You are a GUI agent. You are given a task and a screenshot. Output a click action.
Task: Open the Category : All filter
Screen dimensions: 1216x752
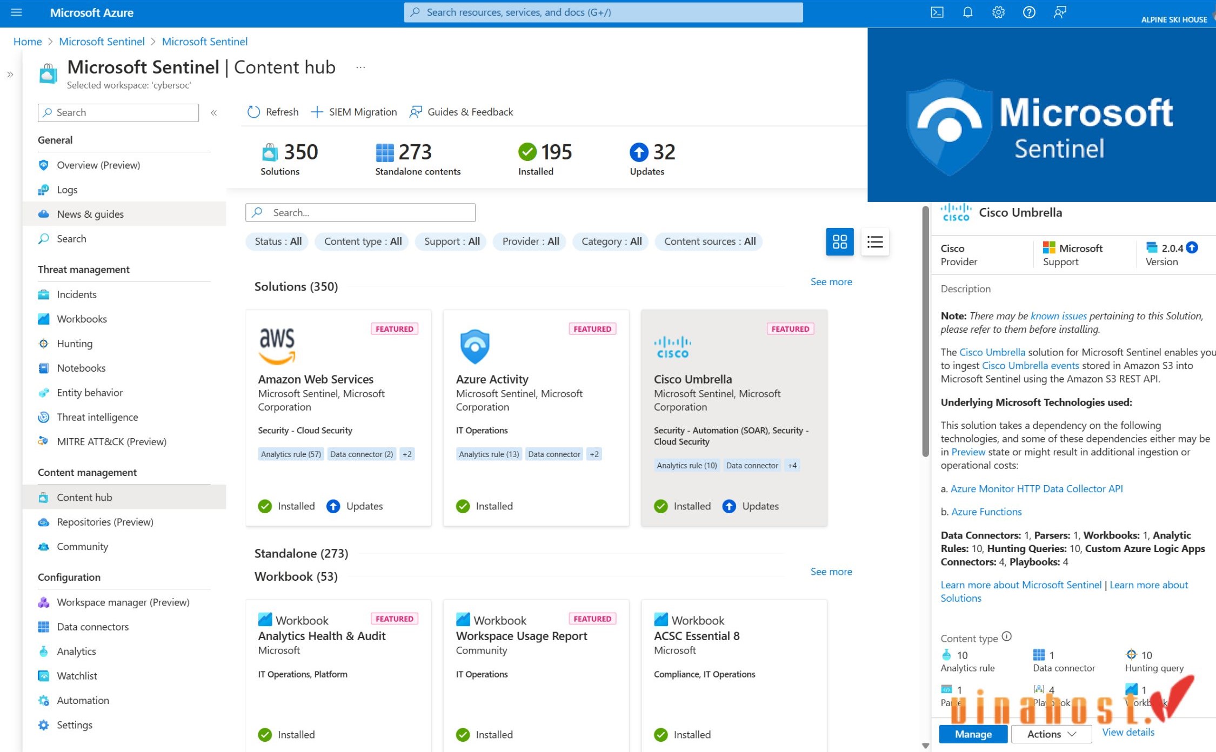click(x=611, y=241)
